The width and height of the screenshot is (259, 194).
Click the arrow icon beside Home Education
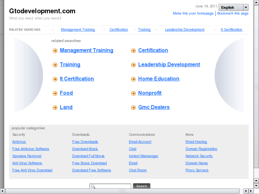133,79
